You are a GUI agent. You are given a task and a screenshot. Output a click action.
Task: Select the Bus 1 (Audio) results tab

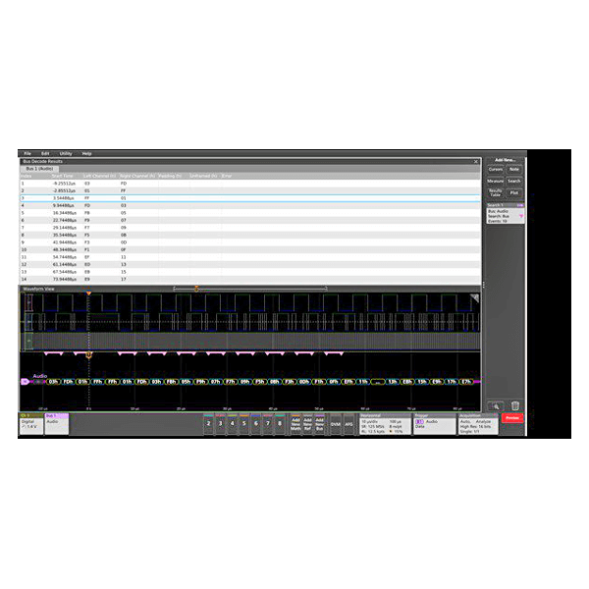[39, 169]
